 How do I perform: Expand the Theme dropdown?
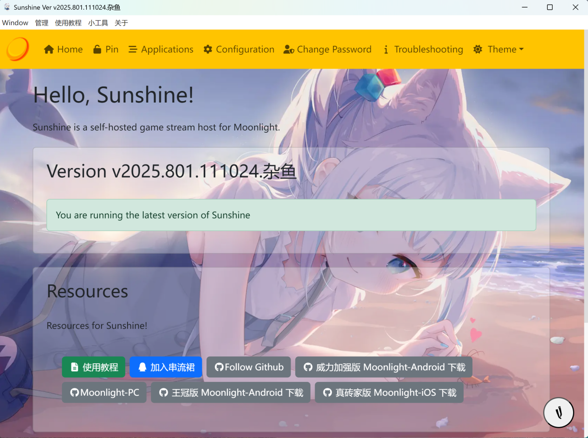tap(498, 49)
